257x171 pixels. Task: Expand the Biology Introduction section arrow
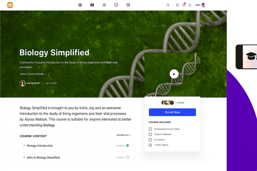pyautogui.click(x=24, y=145)
